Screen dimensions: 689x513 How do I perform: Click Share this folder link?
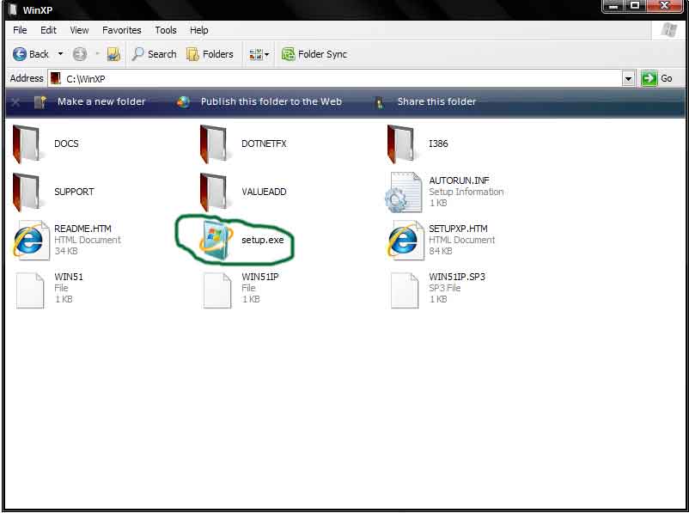click(436, 101)
